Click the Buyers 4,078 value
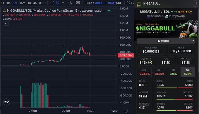 pos(160,108)
